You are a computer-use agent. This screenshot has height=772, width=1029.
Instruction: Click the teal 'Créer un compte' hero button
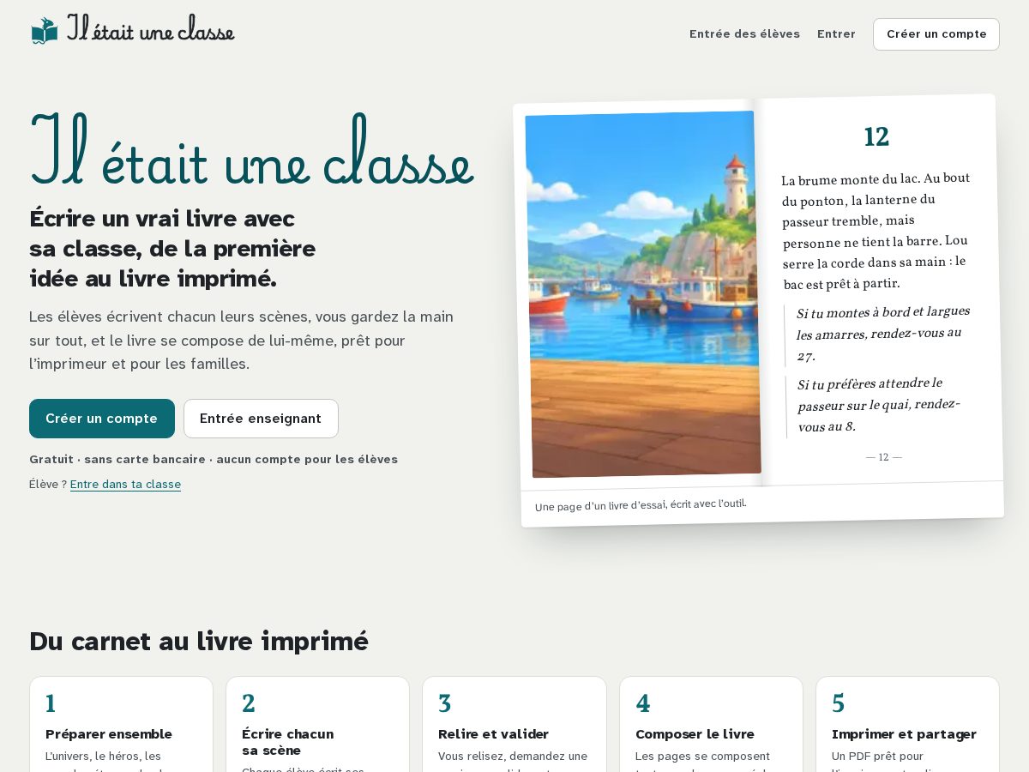(102, 419)
